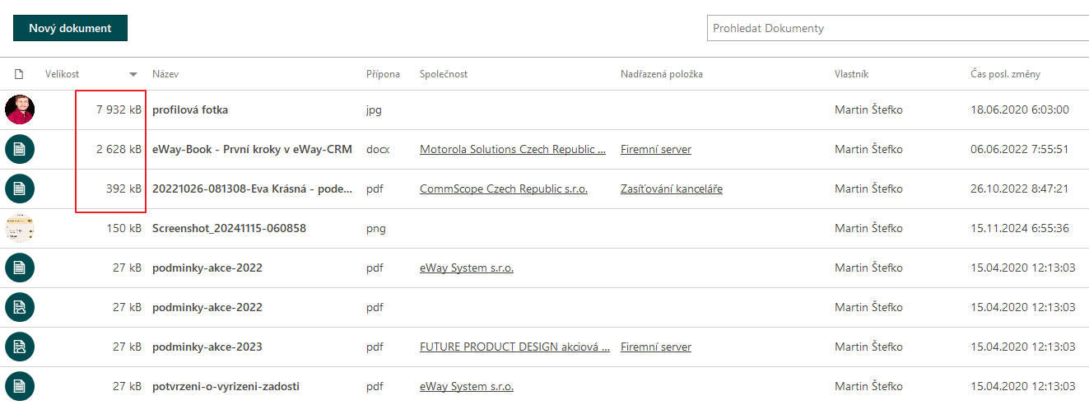The width and height of the screenshot is (1089, 405).
Task: Follow the Zasíťování kanceláře parent item link
Action: [672, 189]
